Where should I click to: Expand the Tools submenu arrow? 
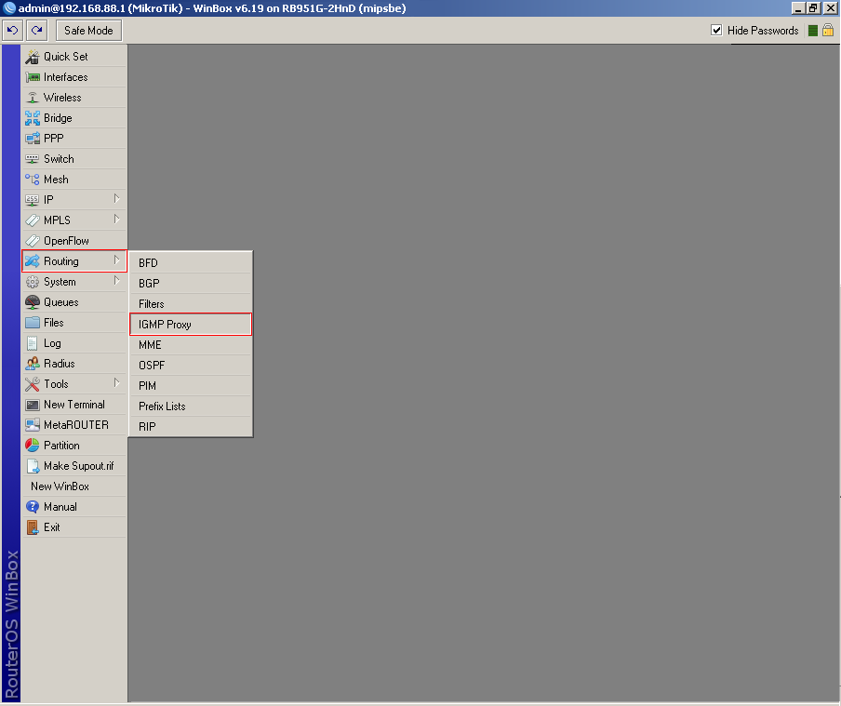tap(116, 383)
